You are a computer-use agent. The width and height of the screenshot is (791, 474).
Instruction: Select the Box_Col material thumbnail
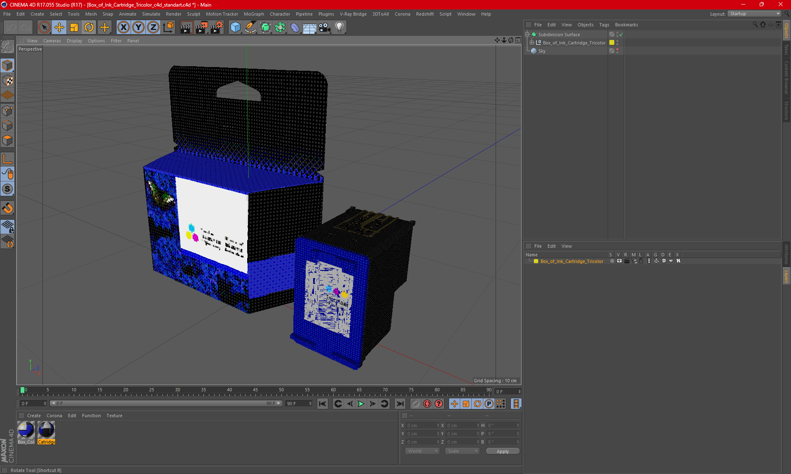click(x=26, y=433)
